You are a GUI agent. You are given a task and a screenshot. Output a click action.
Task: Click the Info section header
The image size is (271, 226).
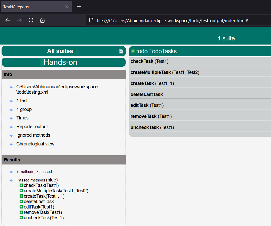tap(64, 74)
